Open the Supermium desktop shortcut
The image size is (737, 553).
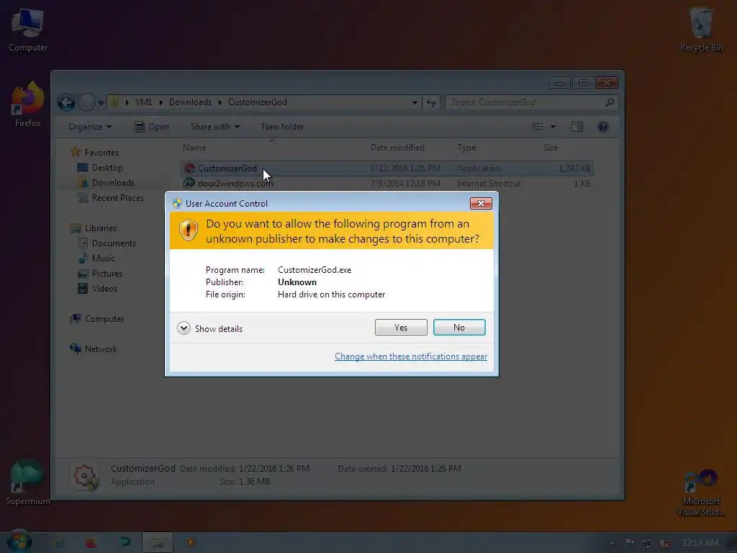pos(28,482)
